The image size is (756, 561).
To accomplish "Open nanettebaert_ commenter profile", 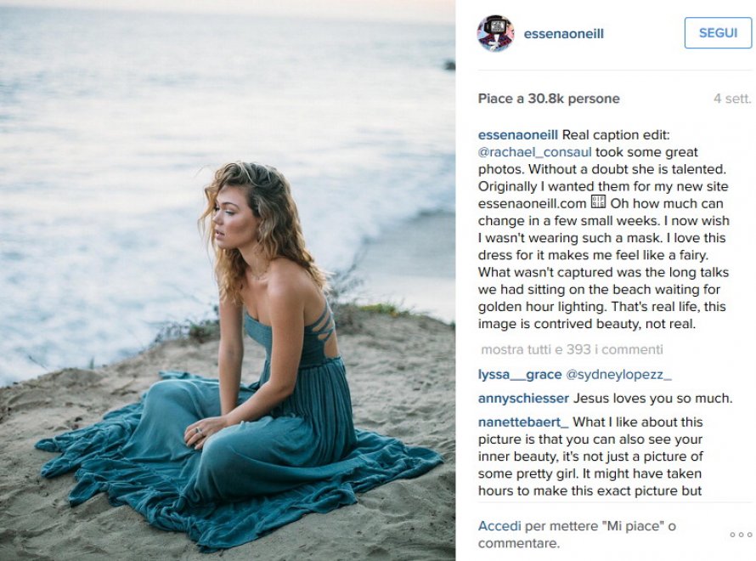I will (523, 422).
